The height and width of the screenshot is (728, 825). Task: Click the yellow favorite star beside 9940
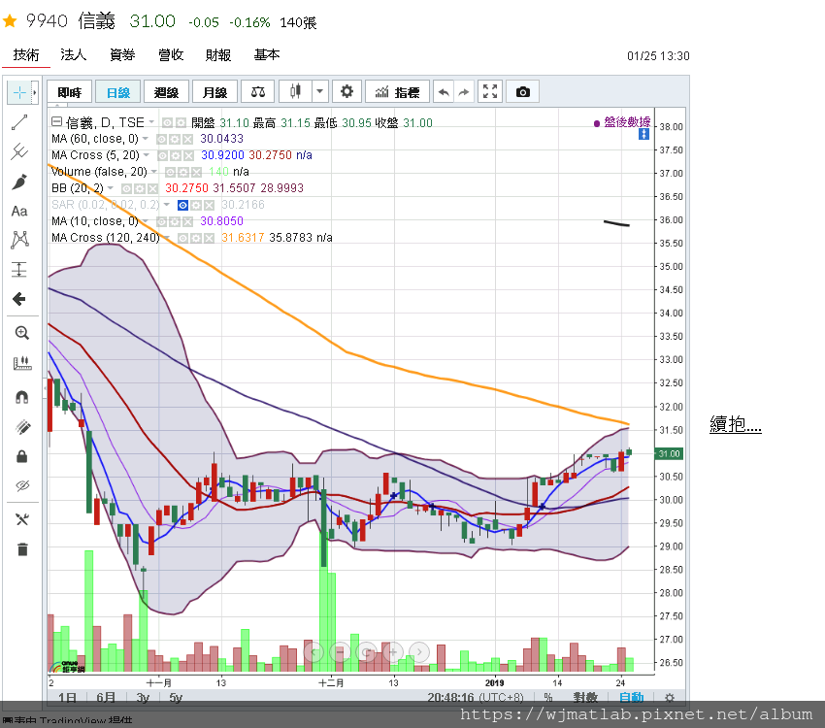pyautogui.click(x=10, y=21)
